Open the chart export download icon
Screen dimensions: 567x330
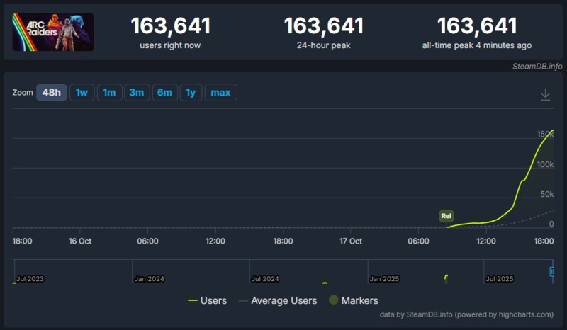click(x=545, y=94)
